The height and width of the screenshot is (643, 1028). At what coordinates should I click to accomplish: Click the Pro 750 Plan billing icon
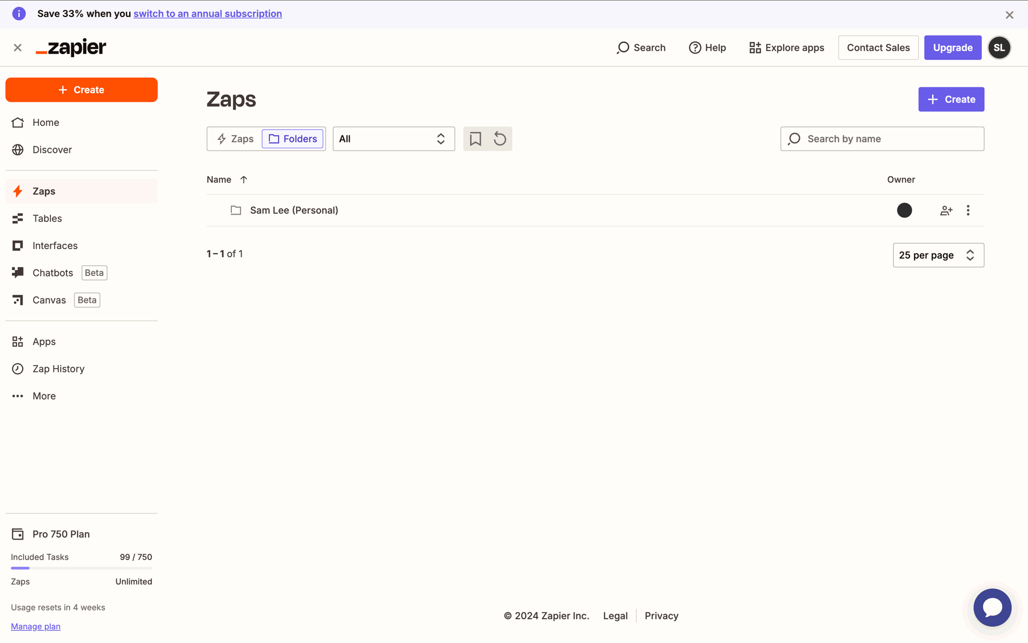tap(18, 534)
